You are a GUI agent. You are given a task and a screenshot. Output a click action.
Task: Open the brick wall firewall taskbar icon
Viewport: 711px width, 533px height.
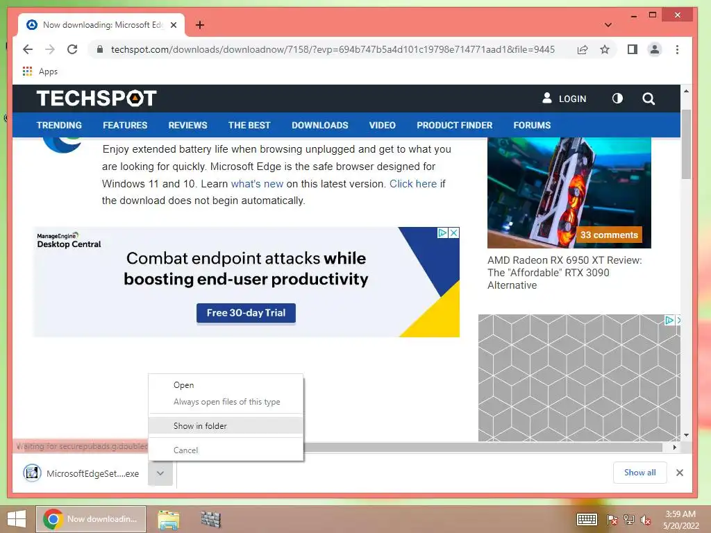[x=210, y=519]
